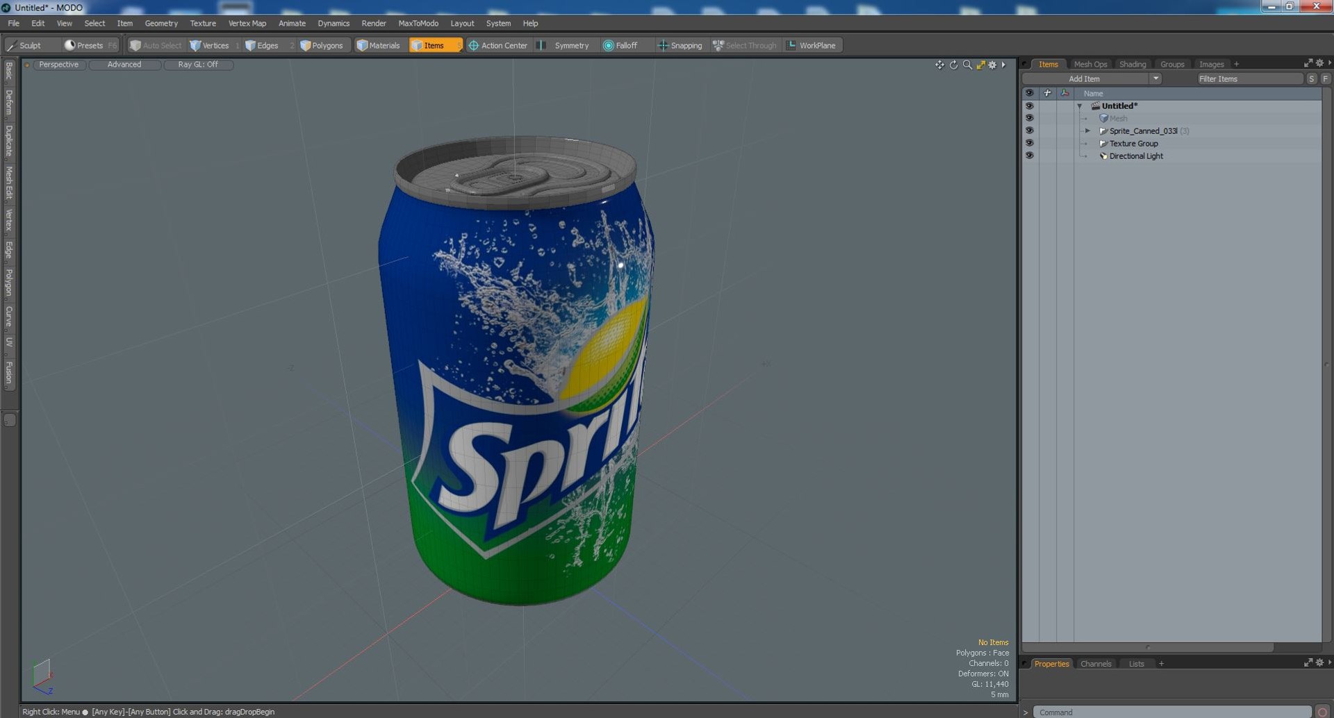The width and height of the screenshot is (1334, 718).
Task: Hide the Untitled scene with eye icon
Action: pyautogui.click(x=1030, y=106)
